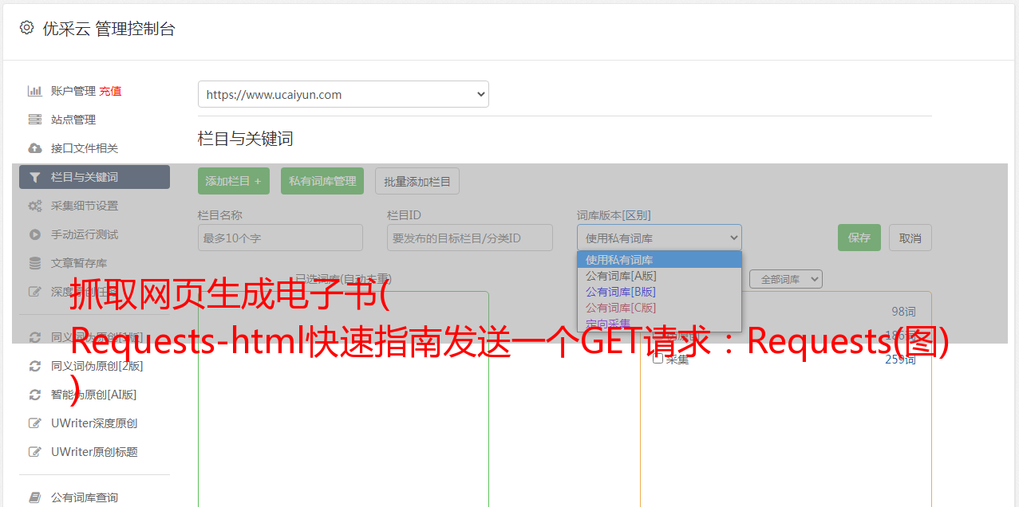Click the gear icon beside 优采云 管理控制台
1019x507 pixels.
pos(26,28)
